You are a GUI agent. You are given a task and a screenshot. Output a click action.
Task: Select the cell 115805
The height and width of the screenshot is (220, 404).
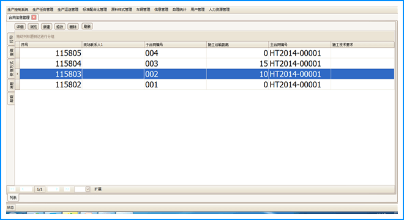(51, 53)
